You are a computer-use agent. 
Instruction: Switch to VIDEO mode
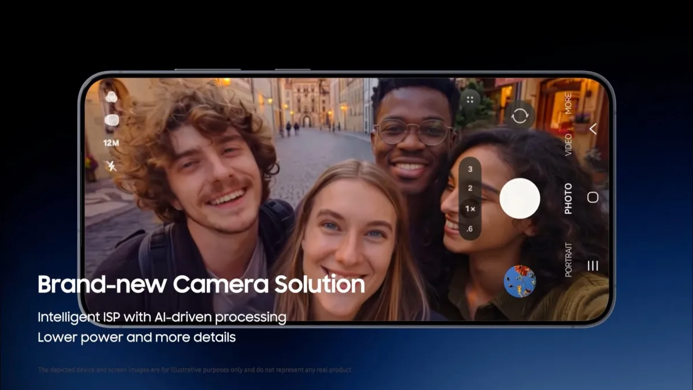tap(568, 144)
